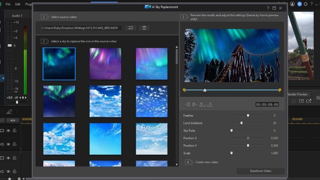
Task: Click the main window help question mark
Action: [312, 4]
